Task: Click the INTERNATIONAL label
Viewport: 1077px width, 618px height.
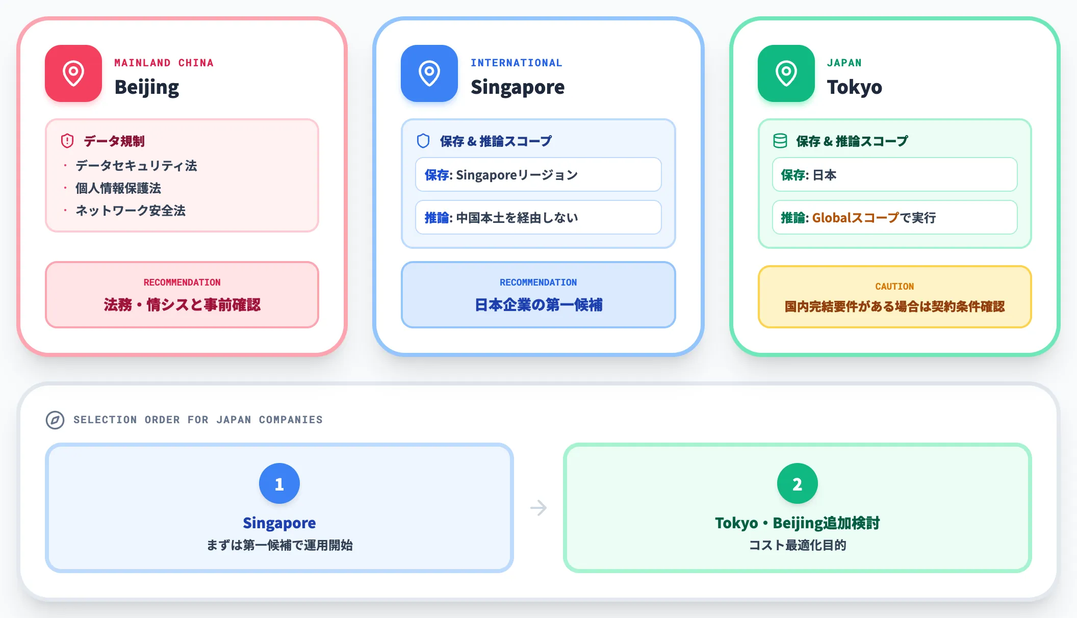Action: 516,63
